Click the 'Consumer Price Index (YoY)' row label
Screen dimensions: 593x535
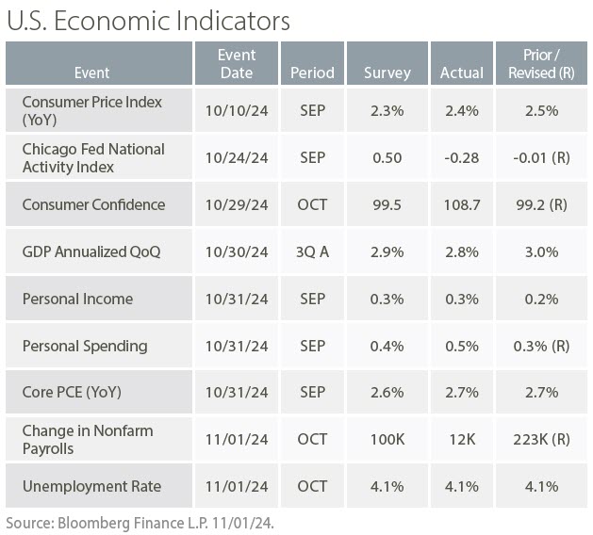pyautogui.click(x=91, y=110)
